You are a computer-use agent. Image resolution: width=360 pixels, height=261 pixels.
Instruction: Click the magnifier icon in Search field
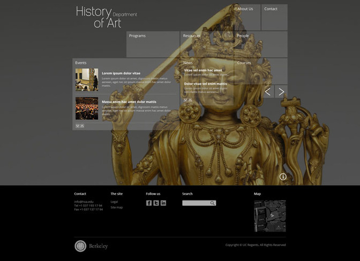(212, 203)
